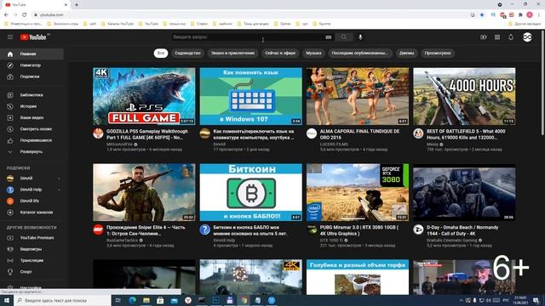Viewport: 545px width, 306px height.
Task: Start voice search with microphone icon
Action: tap(360, 37)
